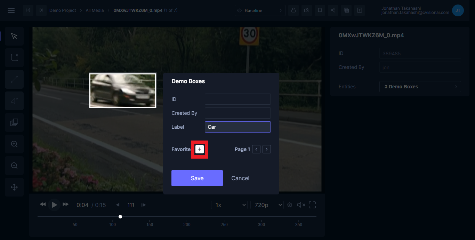Click the overlapping-squares copy icon in the header
Image resolution: width=475 pixels, height=240 pixels.
coord(346,10)
